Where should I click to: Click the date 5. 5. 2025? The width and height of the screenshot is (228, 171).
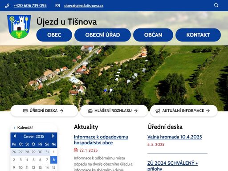156,145
